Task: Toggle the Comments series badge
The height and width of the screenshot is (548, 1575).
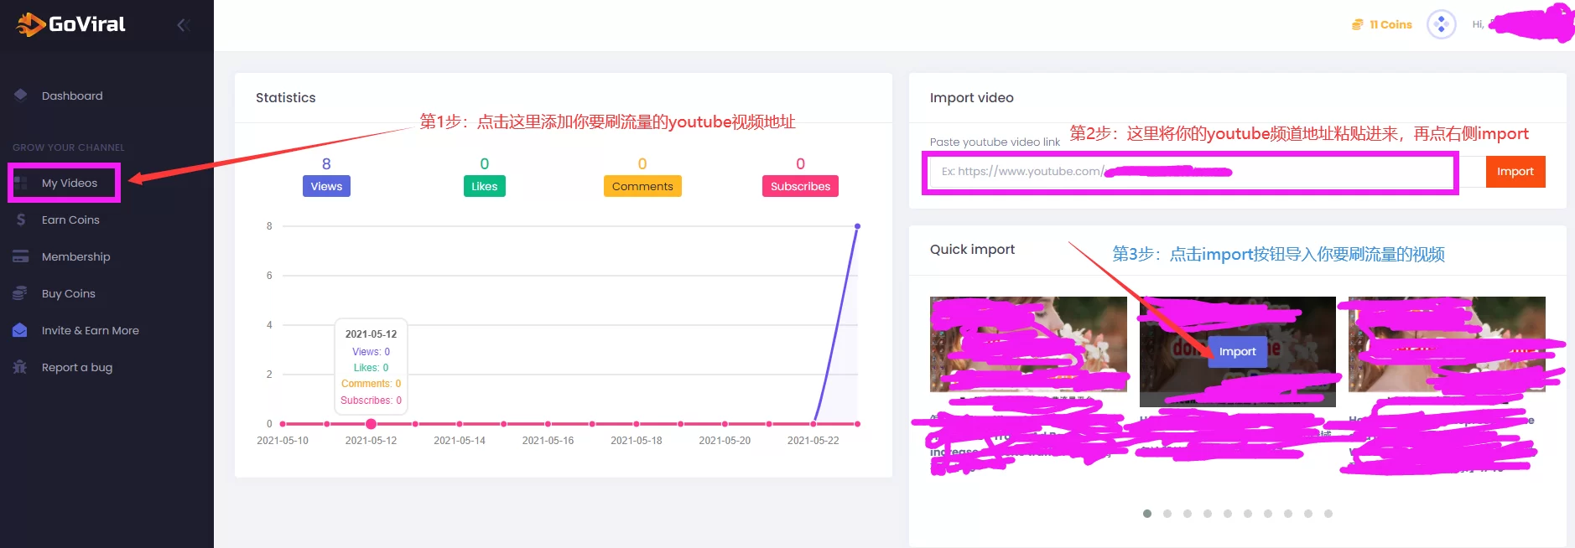Action: (642, 186)
